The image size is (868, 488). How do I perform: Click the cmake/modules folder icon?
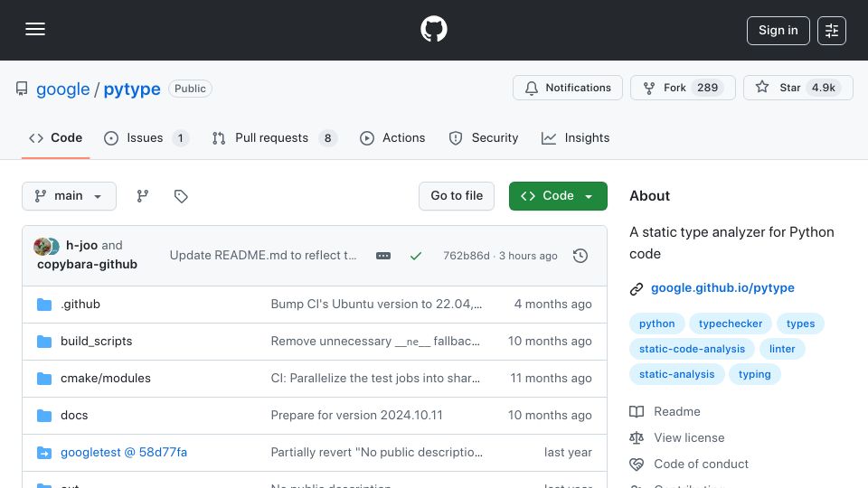(x=44, y=379)
